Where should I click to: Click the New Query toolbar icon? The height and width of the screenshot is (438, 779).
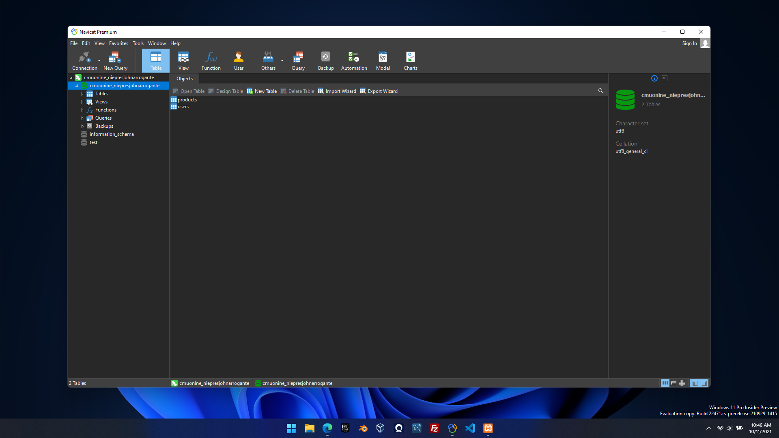(115, 60)
